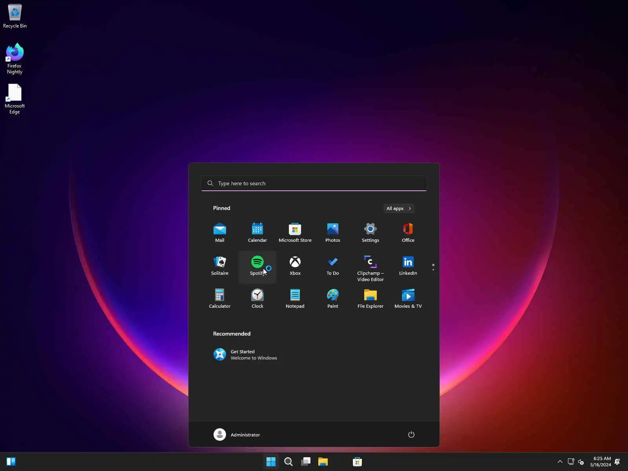Open the Paint app
Viewport: 628px width, 471px height.
(x=333, y=299)
